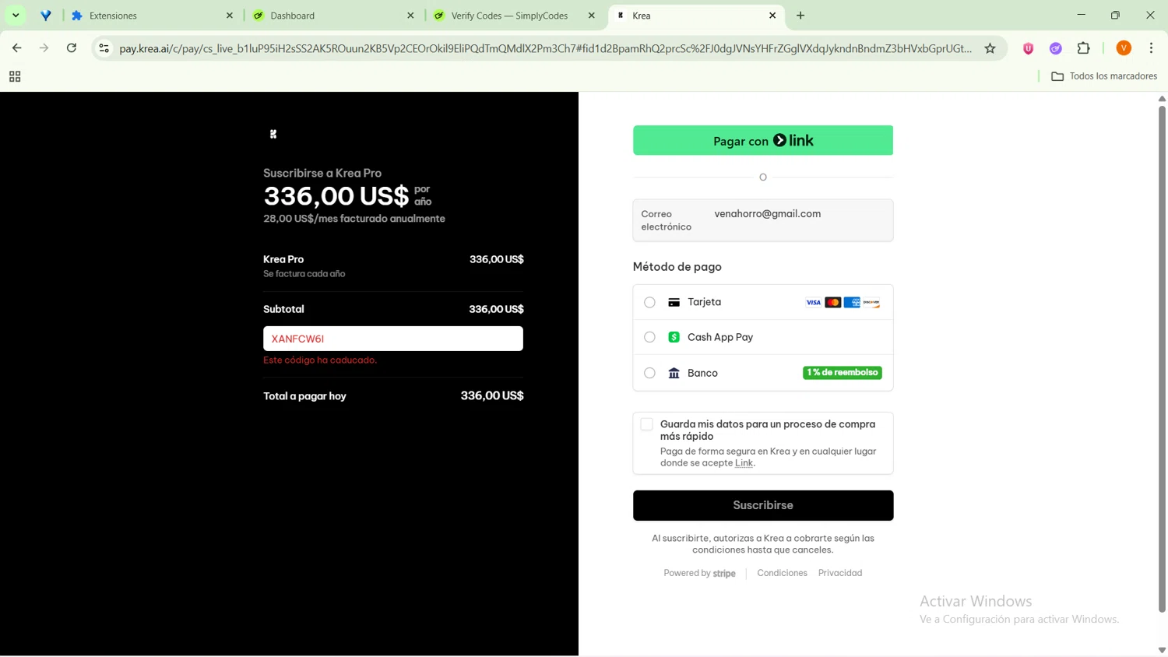
Task: Switch to the Verify Codes — SimplyCodes tab
Action: tap(514, 16)
